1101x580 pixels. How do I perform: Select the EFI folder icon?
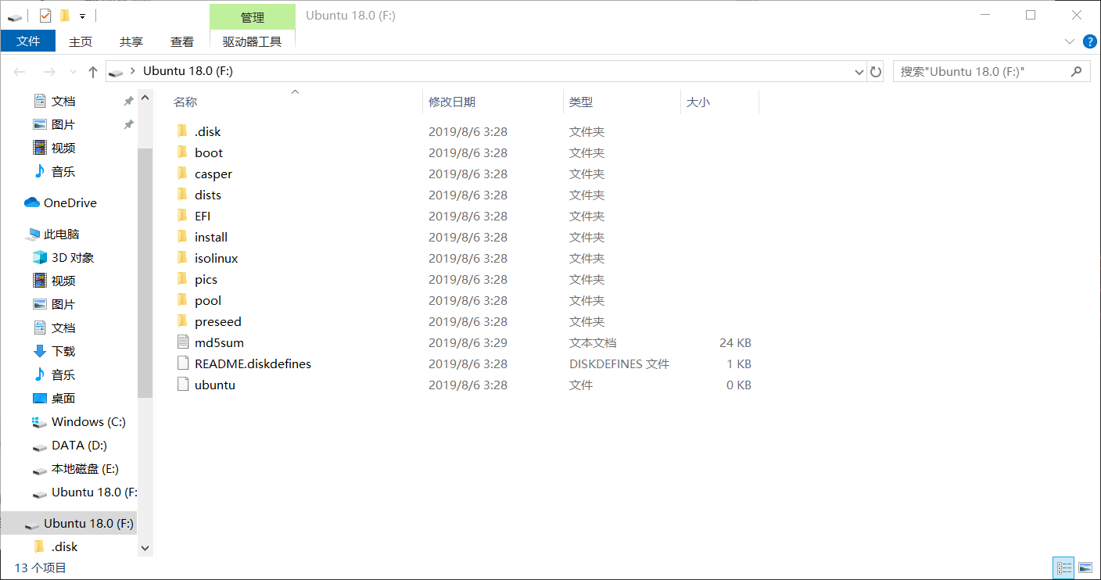[182, 216]
